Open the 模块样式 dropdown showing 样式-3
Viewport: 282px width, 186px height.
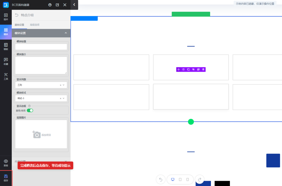tap(41, 98)
